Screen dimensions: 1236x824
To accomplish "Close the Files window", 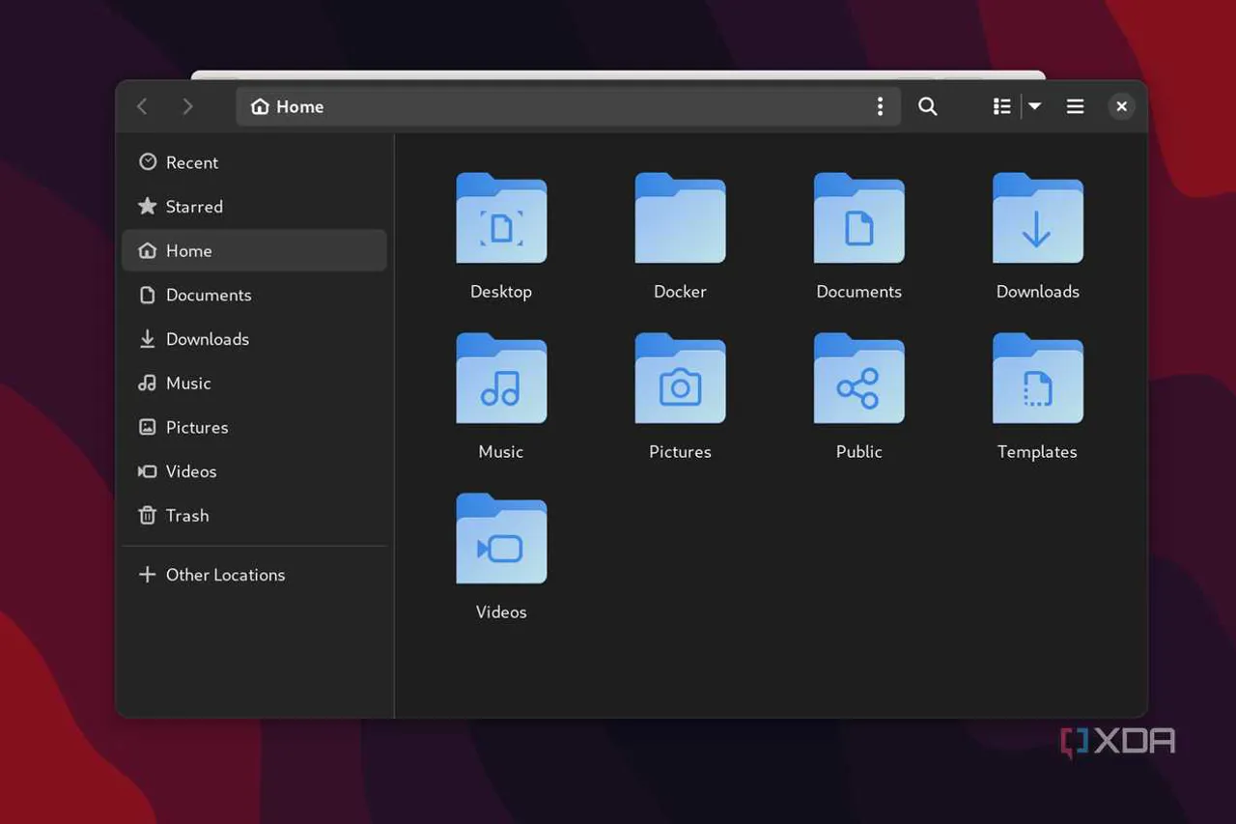I will (1121, 106).
